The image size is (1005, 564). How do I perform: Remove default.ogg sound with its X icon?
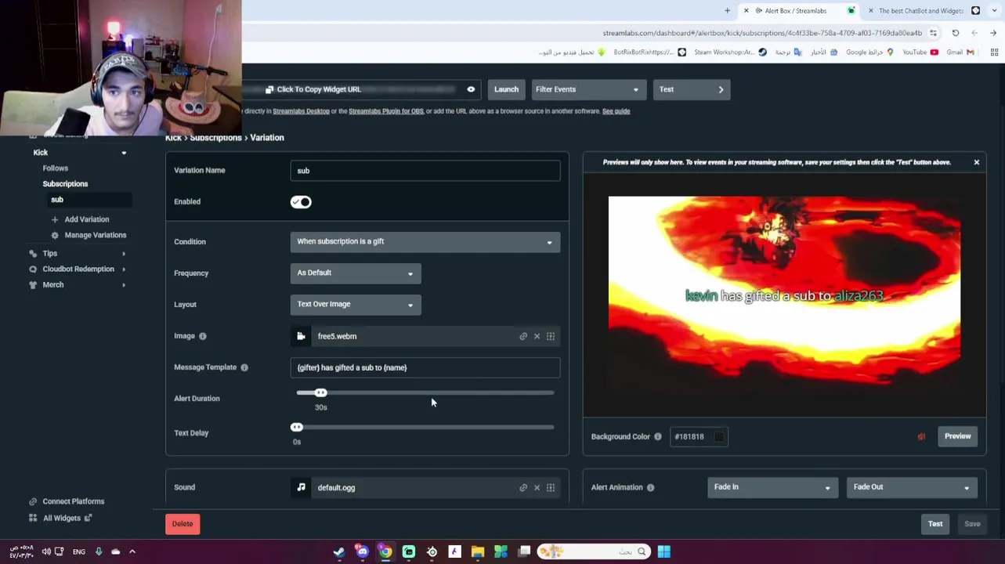[x=537, y=487]
